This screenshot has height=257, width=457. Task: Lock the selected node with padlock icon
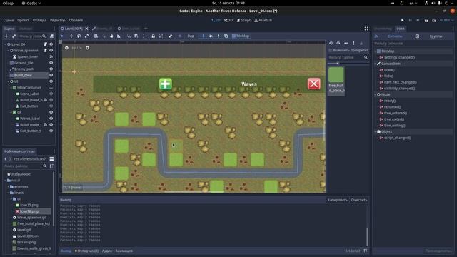[x=153, y=36]
